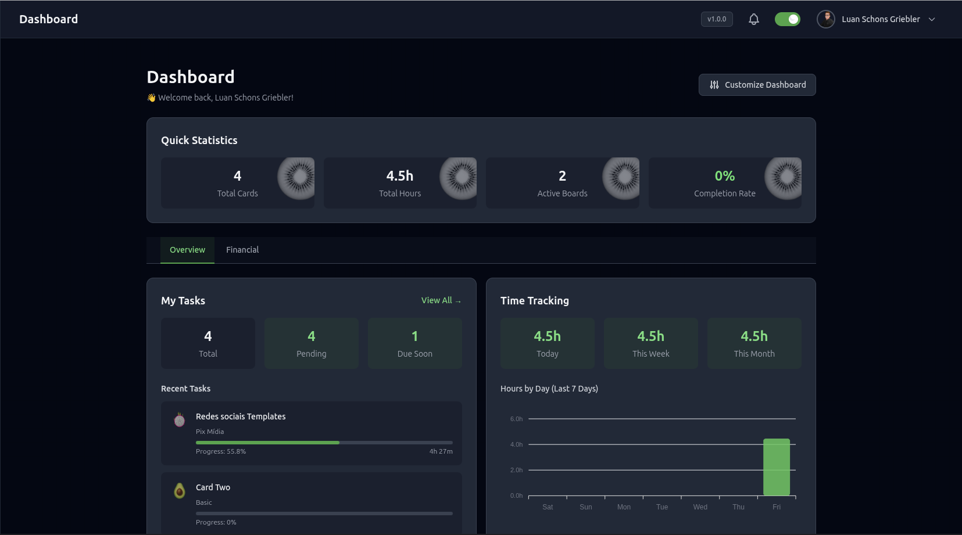Click the kiwi icon on Active Boards
Image resolution: width=962 pixels, height=535 pixels.
[622, 178]
